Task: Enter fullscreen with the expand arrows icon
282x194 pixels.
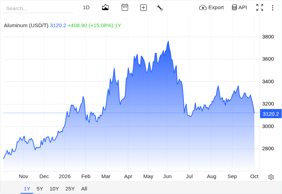Action: pyautogui.click(x=260, y=7)
